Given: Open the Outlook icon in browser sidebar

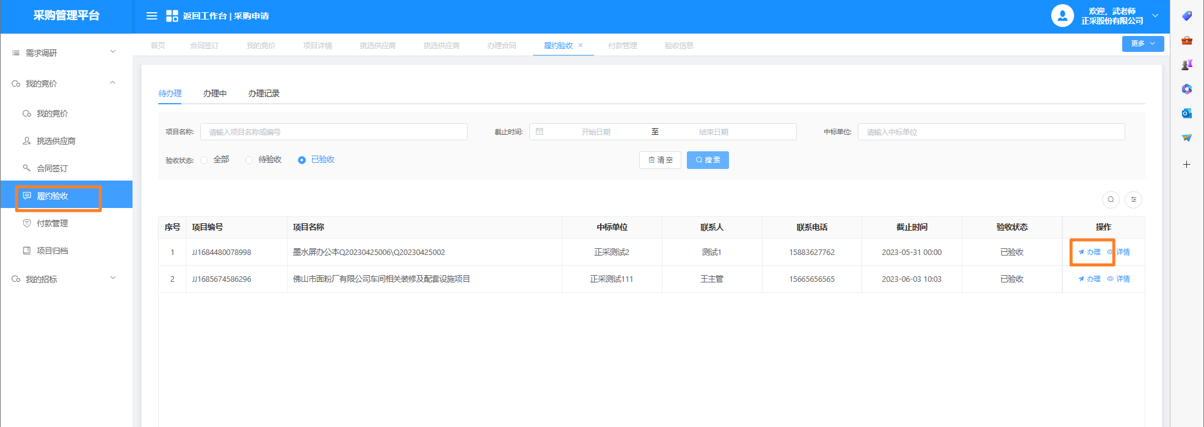Looking at the screenshot, I should click(1186, 113).
